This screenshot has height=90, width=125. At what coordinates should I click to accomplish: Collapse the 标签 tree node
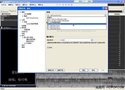pos(23,22)
